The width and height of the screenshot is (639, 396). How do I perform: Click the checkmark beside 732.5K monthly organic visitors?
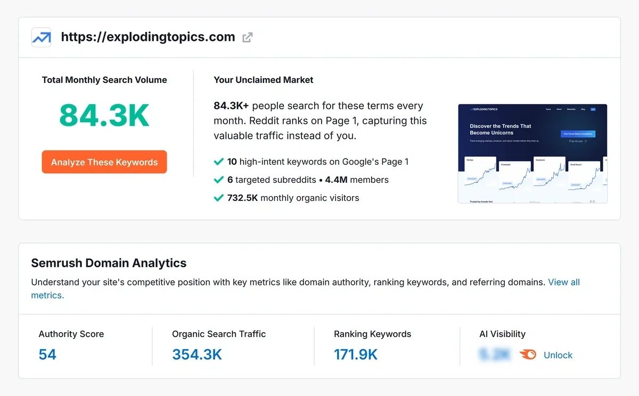coord(218,198)
